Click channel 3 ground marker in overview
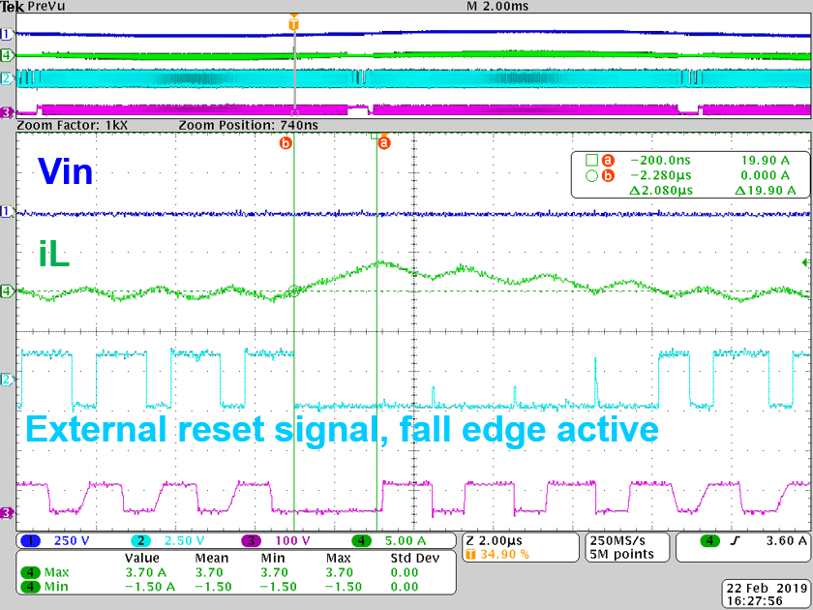 6,112
